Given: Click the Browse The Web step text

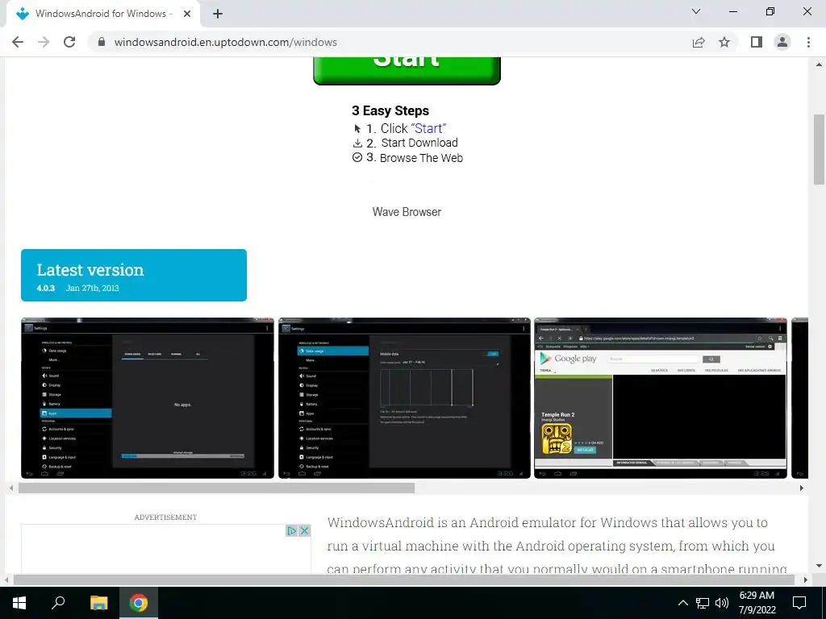Looking at the screenshot, I should coord(421,158).
